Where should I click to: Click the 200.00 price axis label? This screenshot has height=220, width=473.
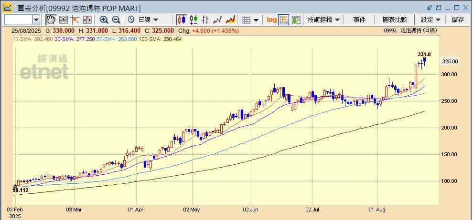(450, 128)
